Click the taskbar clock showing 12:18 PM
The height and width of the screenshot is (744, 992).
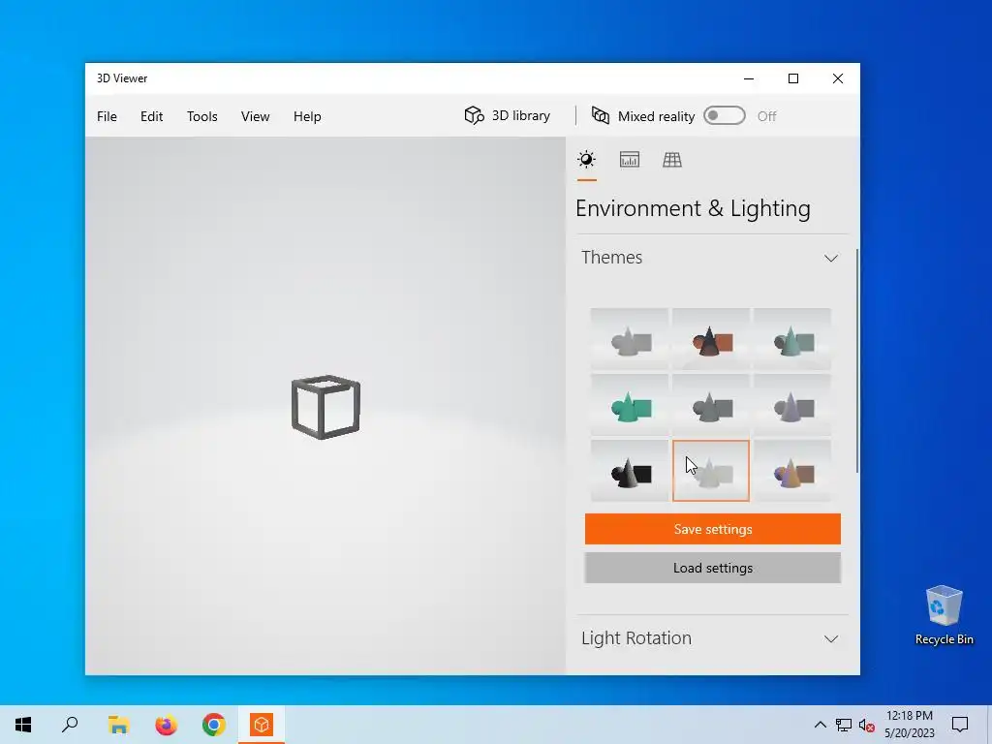909,725
